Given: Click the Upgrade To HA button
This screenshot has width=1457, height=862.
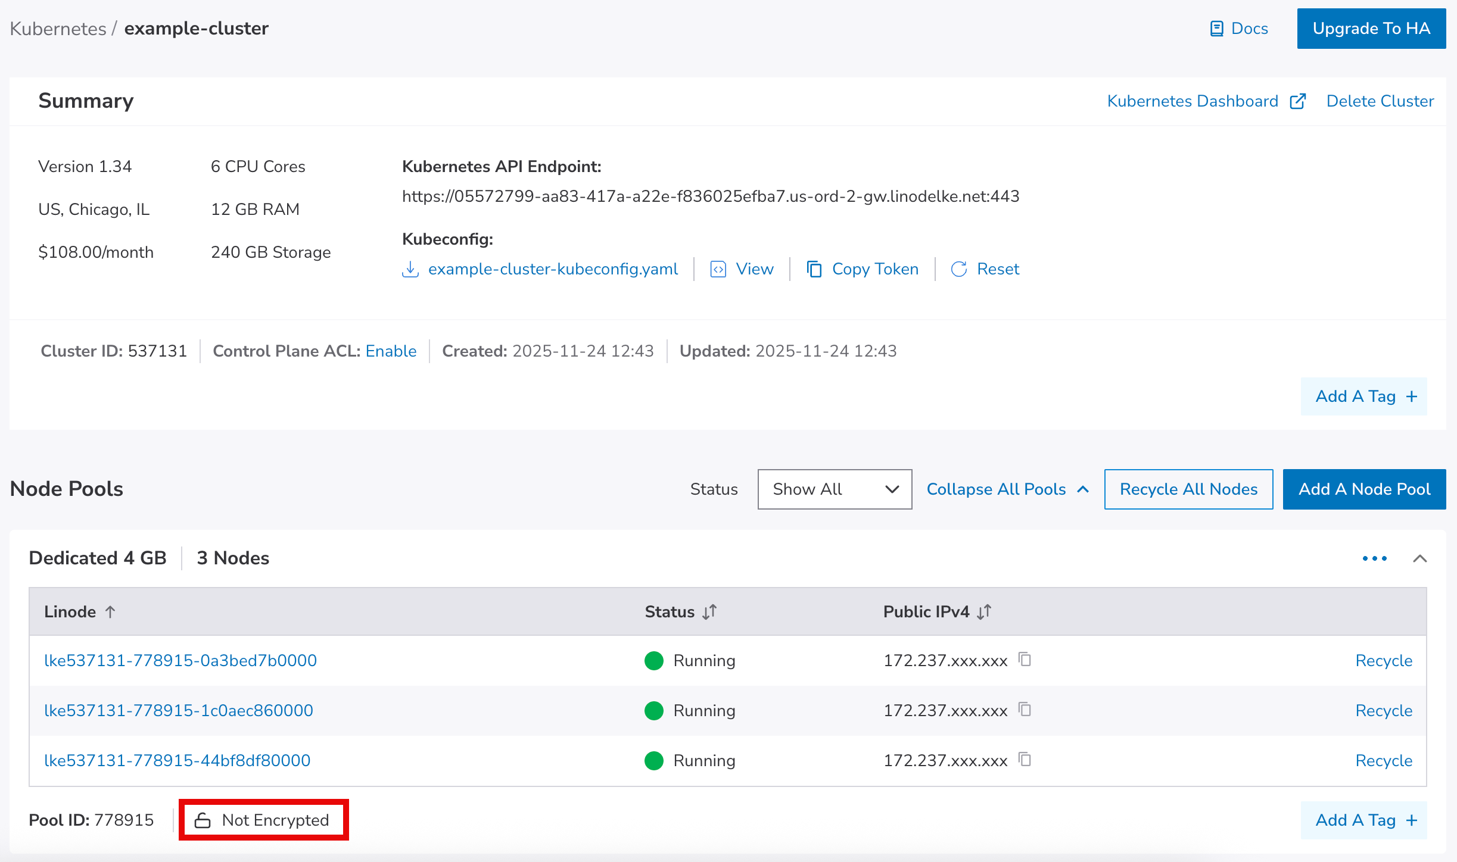Looking at the screenshot, I should point(1371,29).
